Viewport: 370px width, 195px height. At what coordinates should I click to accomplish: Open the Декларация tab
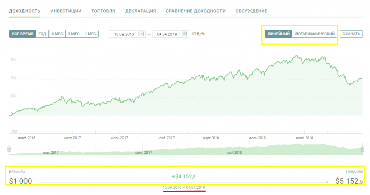point(140,11)
